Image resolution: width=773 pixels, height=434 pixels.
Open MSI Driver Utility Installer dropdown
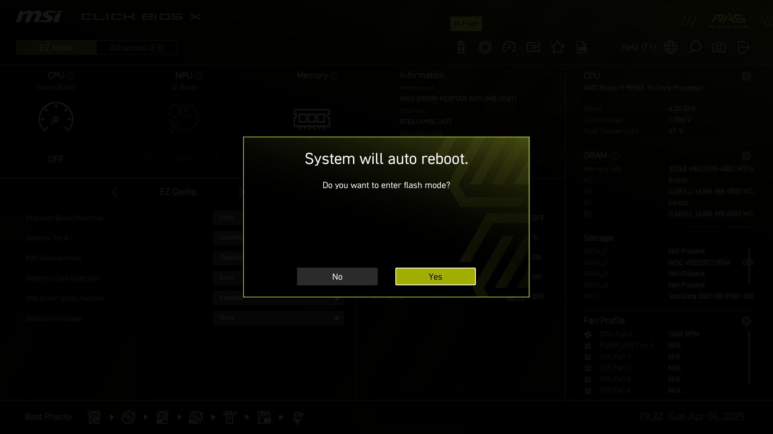pyautogui.click(x=279, y=298)
